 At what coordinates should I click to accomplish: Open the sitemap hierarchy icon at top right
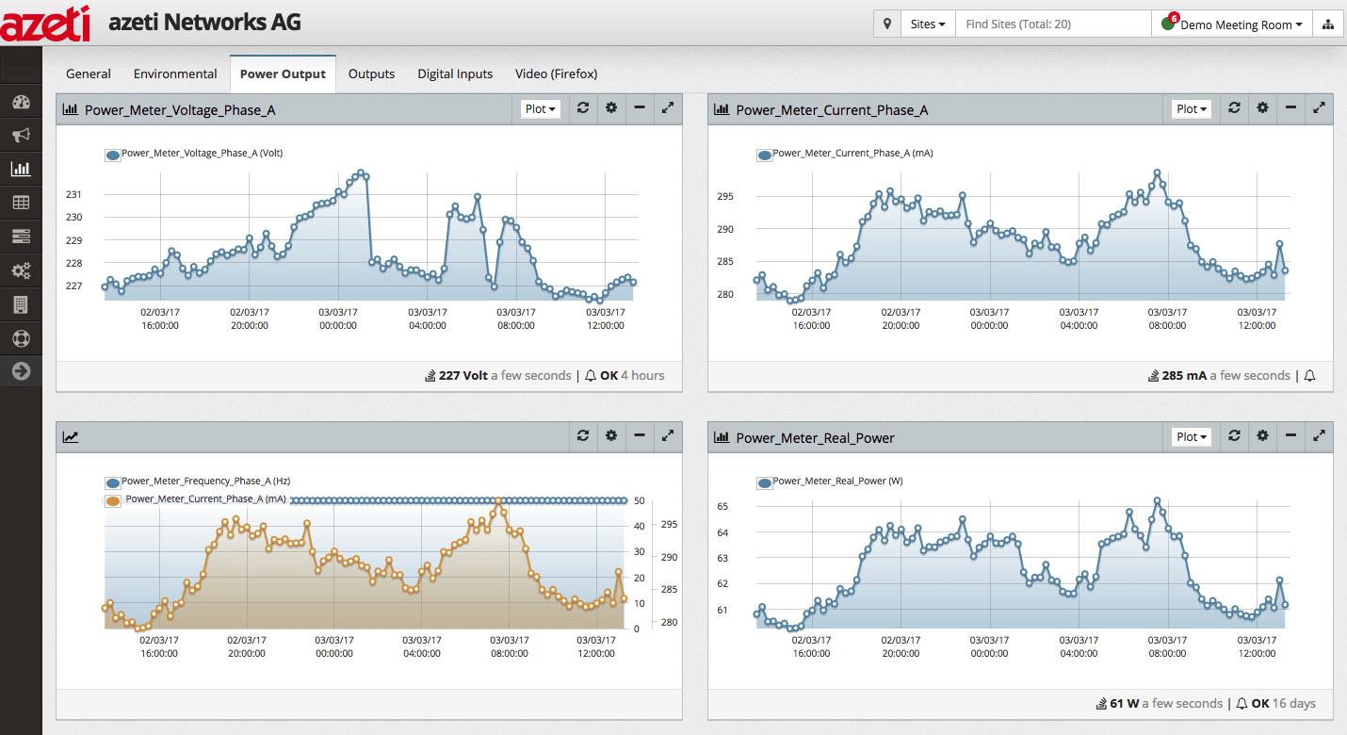1327,24
